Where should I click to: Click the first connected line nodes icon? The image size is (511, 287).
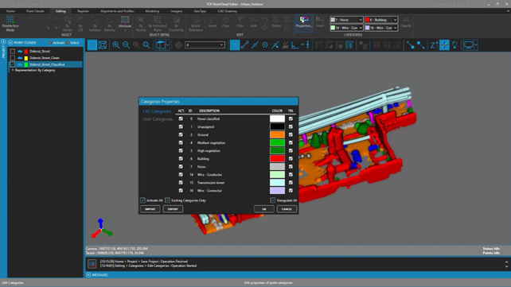[410, 45]
